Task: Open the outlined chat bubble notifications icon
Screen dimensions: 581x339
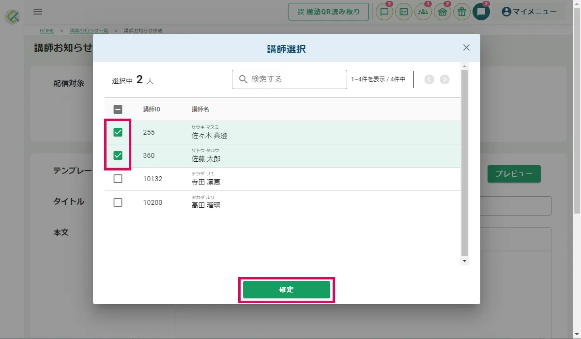Action: [384, 12]
